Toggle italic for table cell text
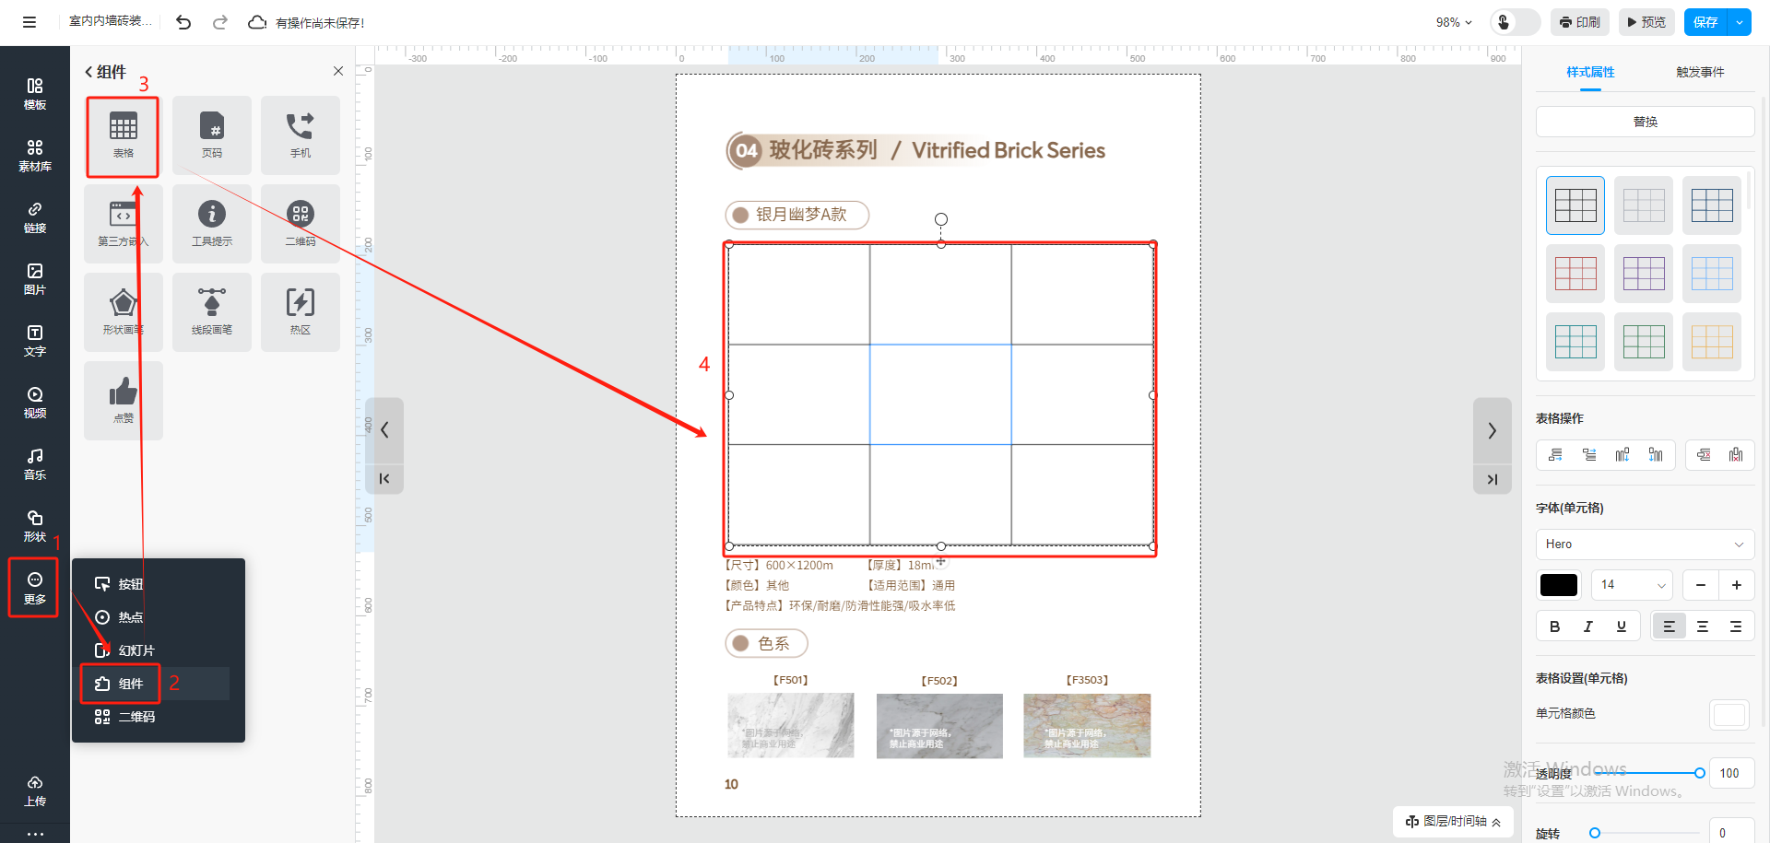Screen dimensions: 1770x843 coord(1587,626)
